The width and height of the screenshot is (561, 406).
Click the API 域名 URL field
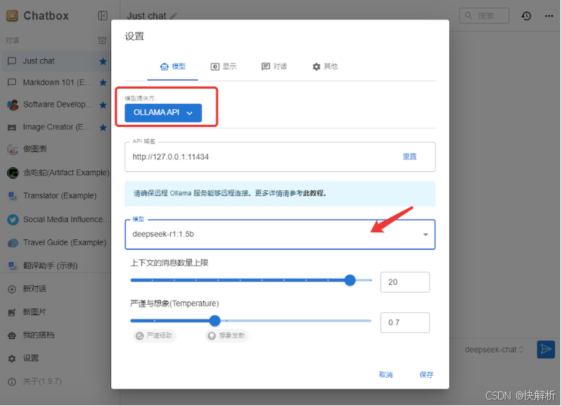[x=280, y=157]
